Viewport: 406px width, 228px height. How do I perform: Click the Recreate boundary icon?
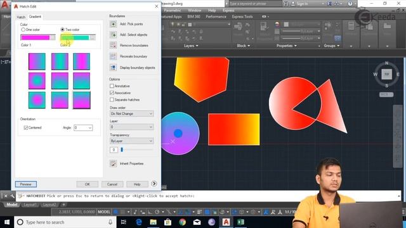click(113, 56)
